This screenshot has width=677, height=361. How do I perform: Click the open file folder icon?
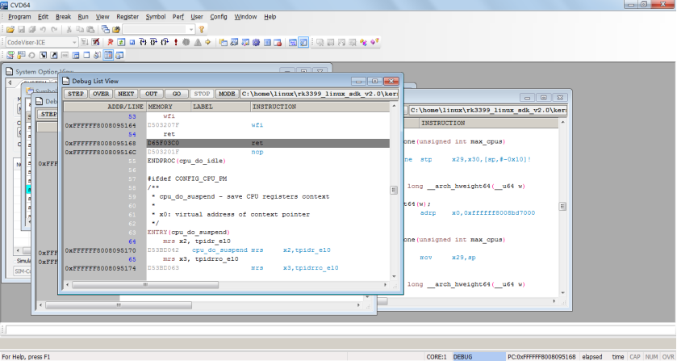point(10,29)
